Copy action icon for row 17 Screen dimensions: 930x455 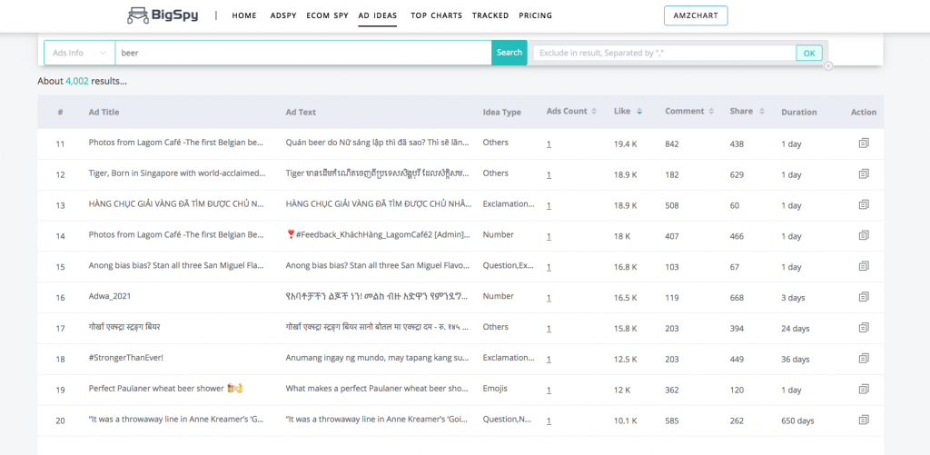(x=864, y=328)
